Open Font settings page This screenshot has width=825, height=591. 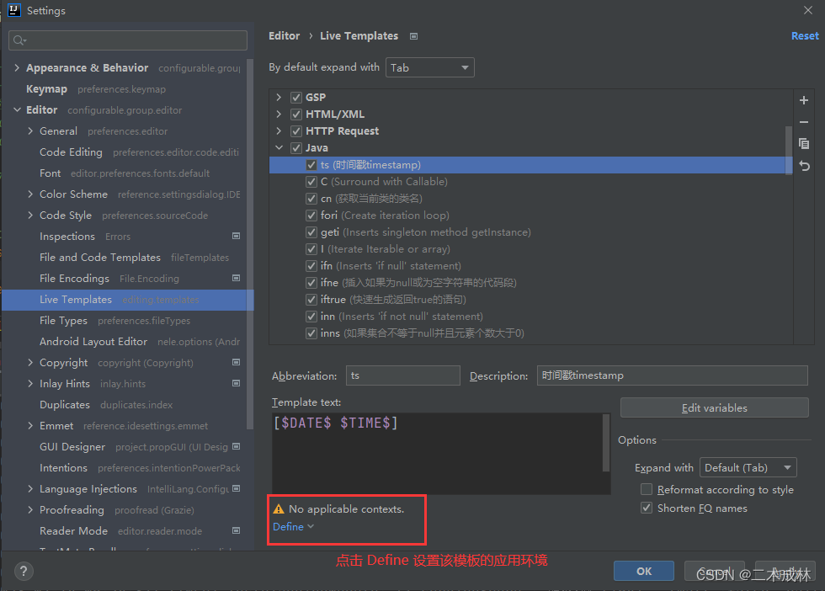point(50,173)
